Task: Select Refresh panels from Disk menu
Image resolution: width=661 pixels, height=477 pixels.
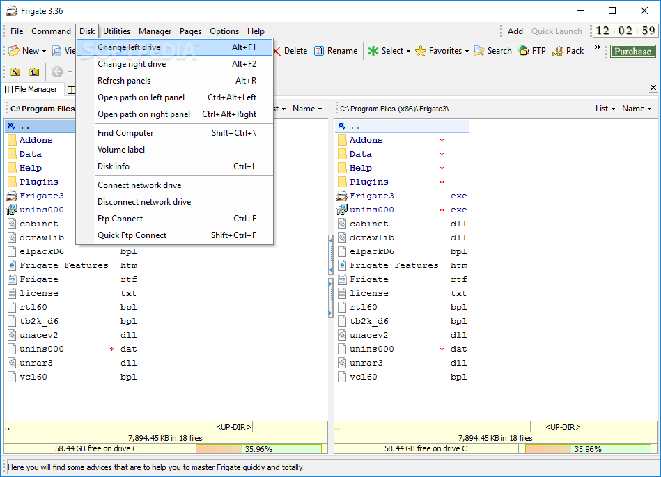Action: (175, 81)
